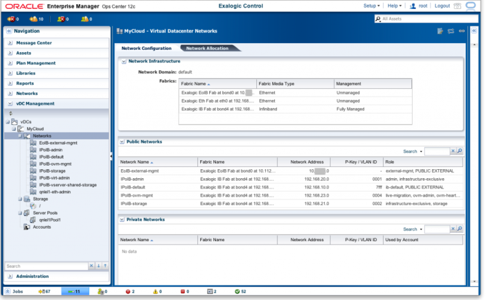Select qnlel1-eth-admin tree item
The image size is (486, 300).
click(x=55, y=192)
